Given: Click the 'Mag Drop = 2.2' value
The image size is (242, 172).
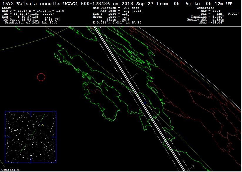Looking at the screenshot, I should (118, 11).
